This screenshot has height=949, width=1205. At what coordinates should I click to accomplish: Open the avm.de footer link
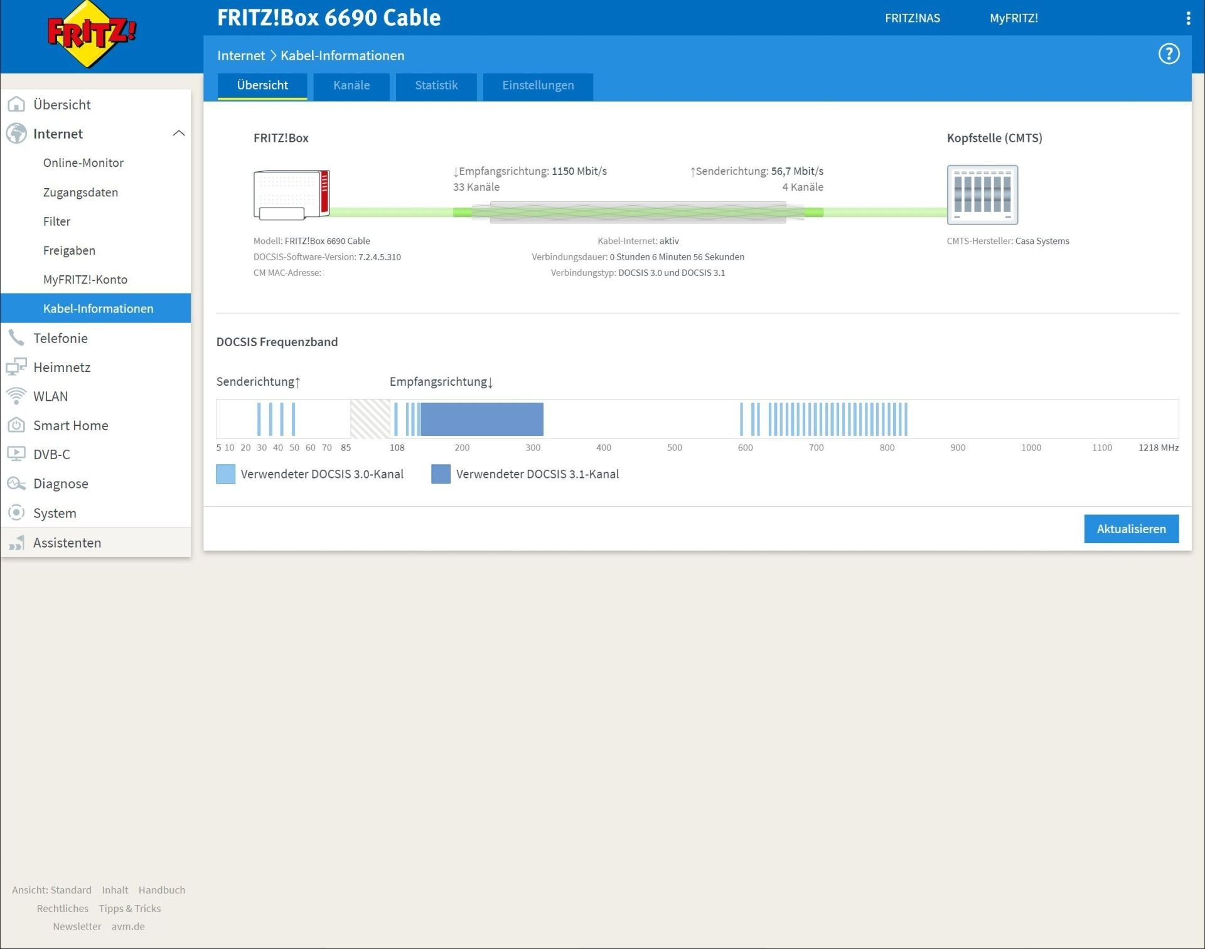click(x=128, y=926)
